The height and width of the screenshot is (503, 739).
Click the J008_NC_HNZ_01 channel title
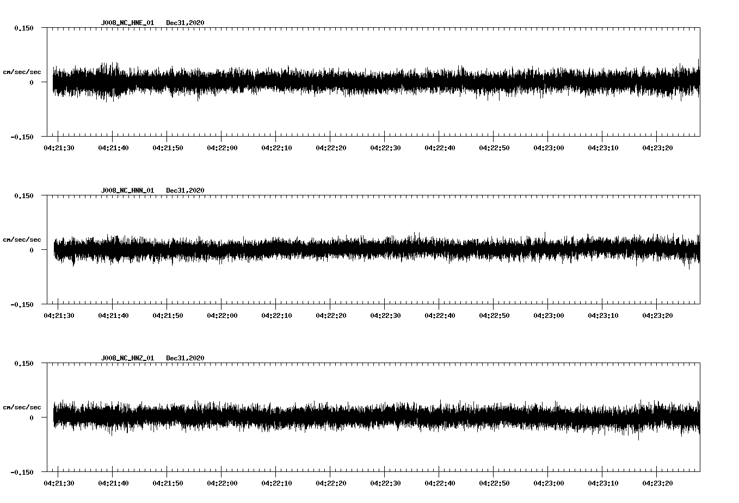point(127,358)
